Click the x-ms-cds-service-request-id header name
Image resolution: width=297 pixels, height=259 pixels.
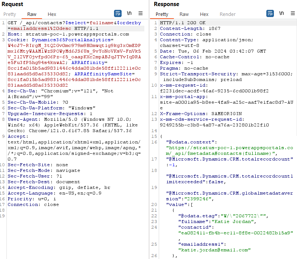(x=201, y=120)
